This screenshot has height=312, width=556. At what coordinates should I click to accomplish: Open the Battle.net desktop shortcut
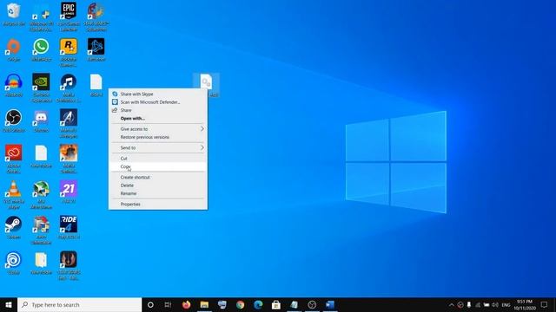[x=96, y=50]
